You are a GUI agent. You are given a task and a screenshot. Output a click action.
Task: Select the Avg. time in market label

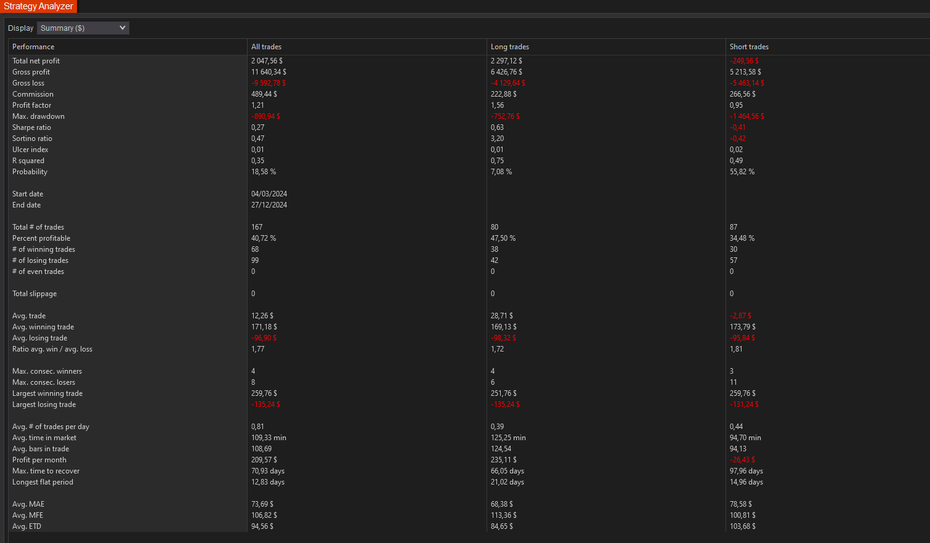click(x=44, y=438)
